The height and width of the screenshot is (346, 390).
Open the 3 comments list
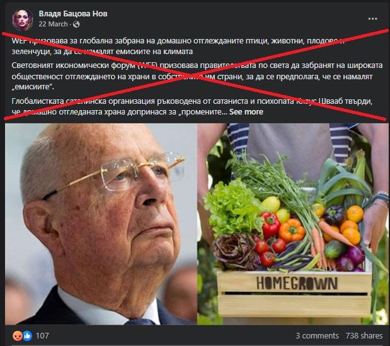pyautogui.click(x=317, y=336)
